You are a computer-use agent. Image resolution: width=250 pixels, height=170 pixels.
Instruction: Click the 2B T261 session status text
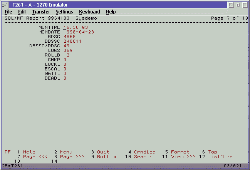pyautogui.click(x=12, y=166)
